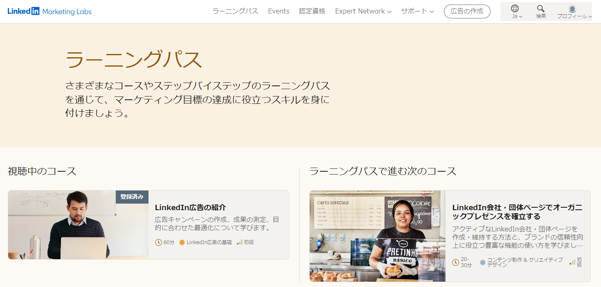601x287 pixels.
Task: Click the 20-30分 clock icon on second course
Action: click(x=455, y=262)
